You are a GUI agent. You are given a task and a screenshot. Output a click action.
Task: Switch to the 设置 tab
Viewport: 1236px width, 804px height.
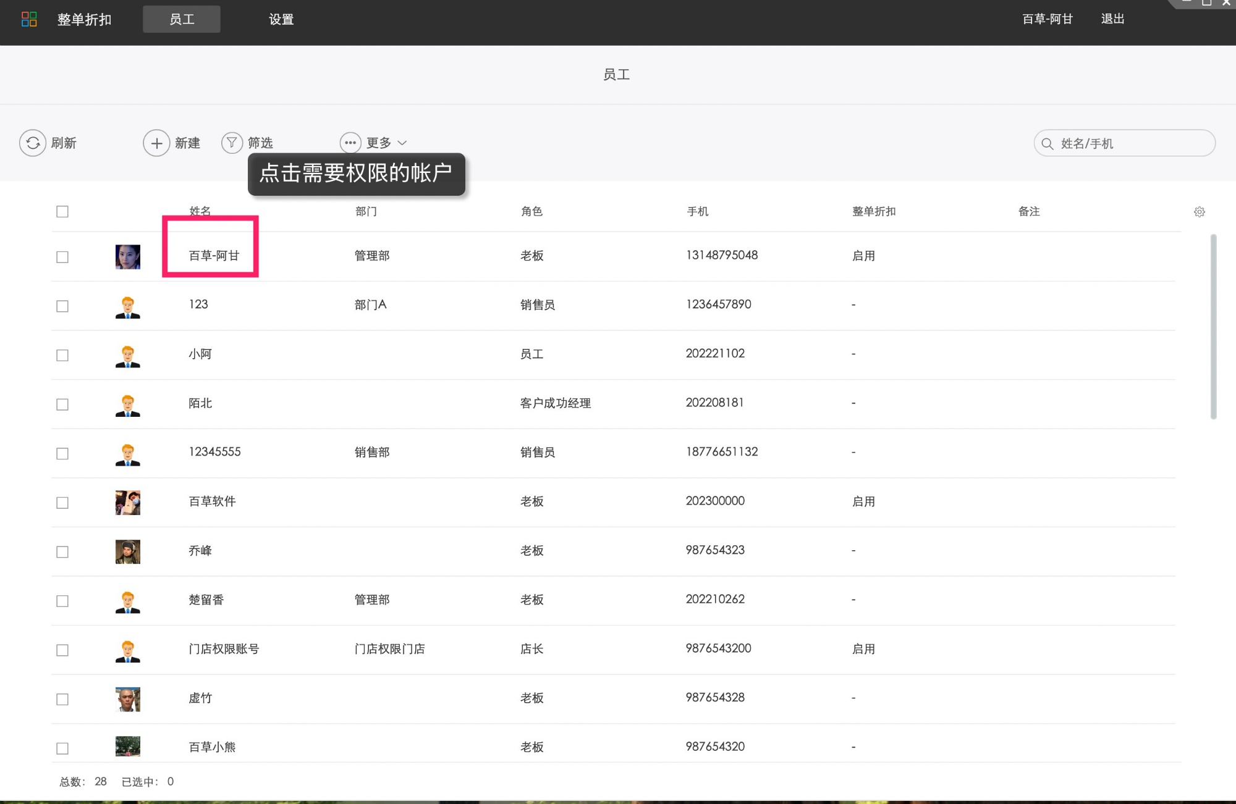tap(281, 19)
